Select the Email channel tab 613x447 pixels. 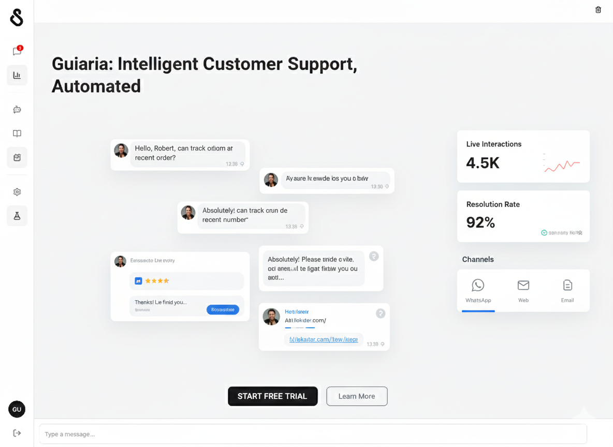567,291
